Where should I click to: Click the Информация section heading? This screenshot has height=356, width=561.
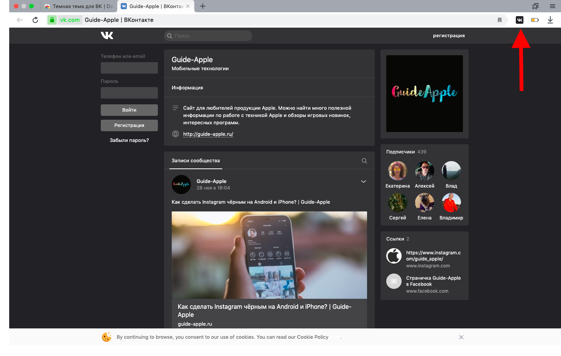pos(187,88)
